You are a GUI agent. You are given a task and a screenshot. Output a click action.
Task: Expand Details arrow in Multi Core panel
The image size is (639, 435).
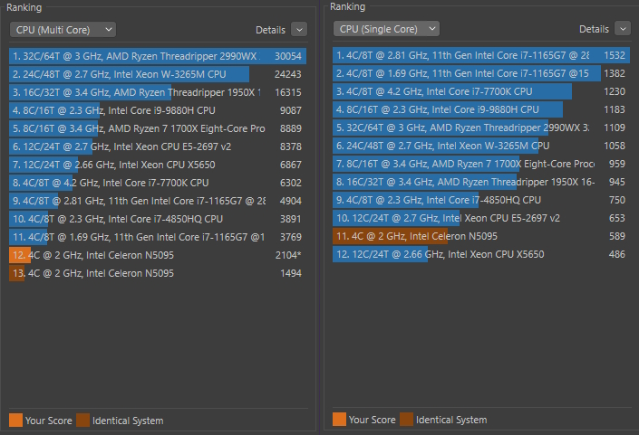[299, 30]
